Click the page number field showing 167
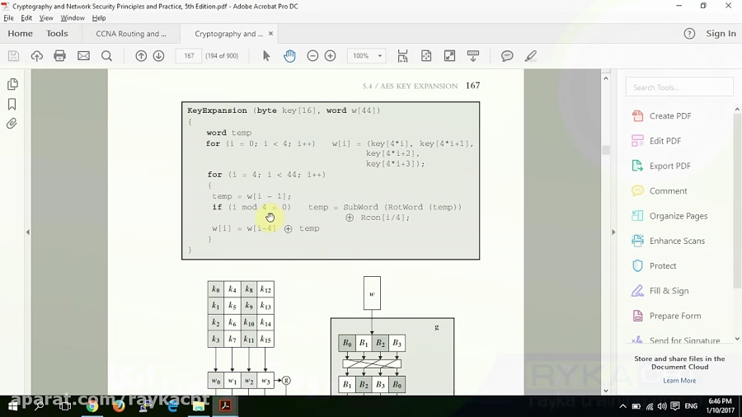The width and height of the screenshot is (742, 417). tap(189, 56)
